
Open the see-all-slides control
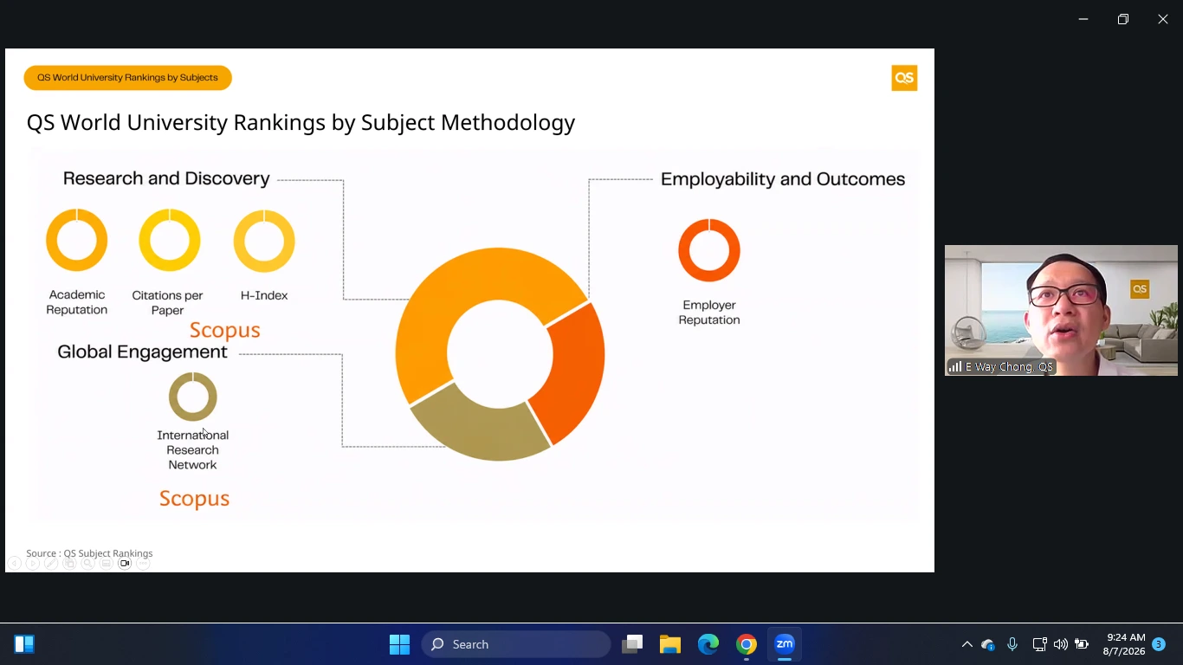(69, 564)
